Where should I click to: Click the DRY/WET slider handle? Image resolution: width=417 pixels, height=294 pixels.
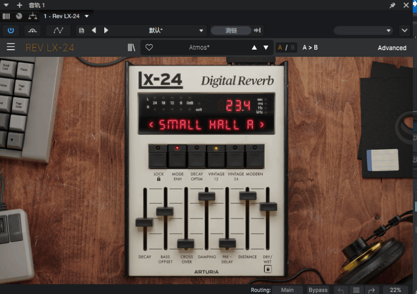pyautogui.click(x=268, y=207)
